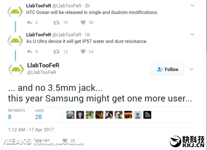The width and height of the screenshot is (207, 150).
Task: Reply to the IP57 water resistance tweet
Action: pyautogui.click(x=30, y=52)
